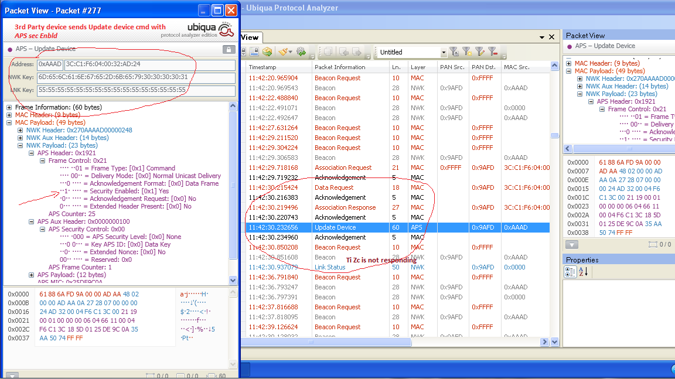Click the previous packet arrow icon
This screenshot has width=675, height=379.
click(x=343, y=52)
